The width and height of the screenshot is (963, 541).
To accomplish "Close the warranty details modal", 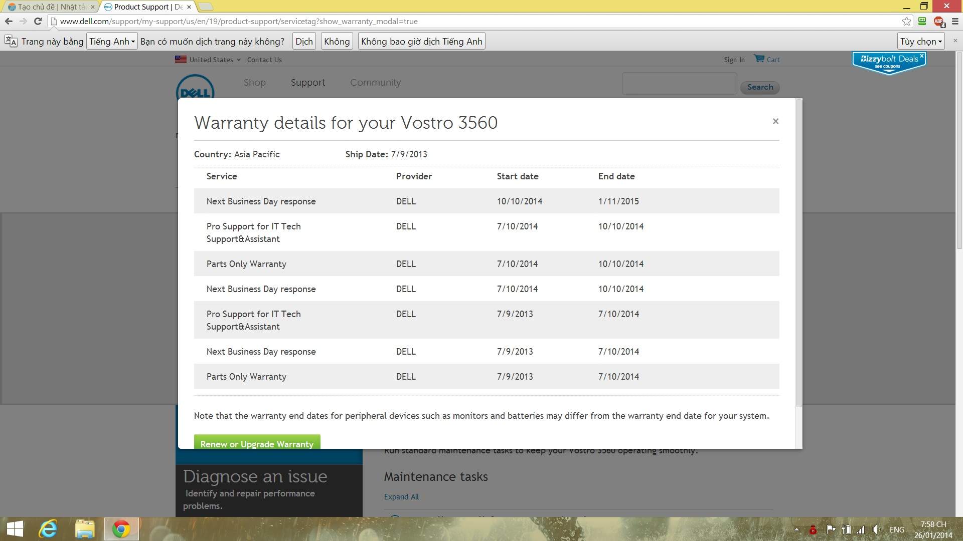I will [x=775, y=121].
